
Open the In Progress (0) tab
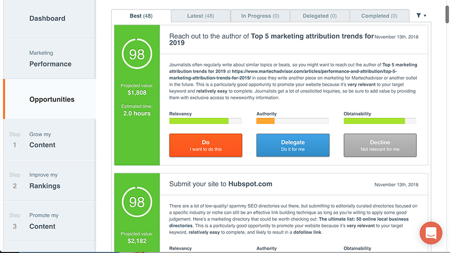260,16
